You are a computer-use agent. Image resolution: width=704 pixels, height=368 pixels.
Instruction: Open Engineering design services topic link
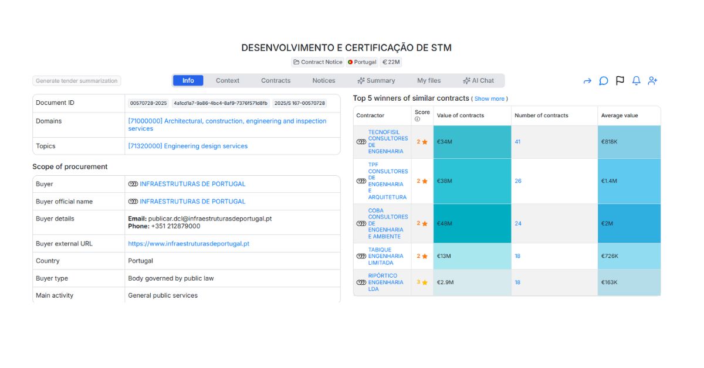click(188, 146)
